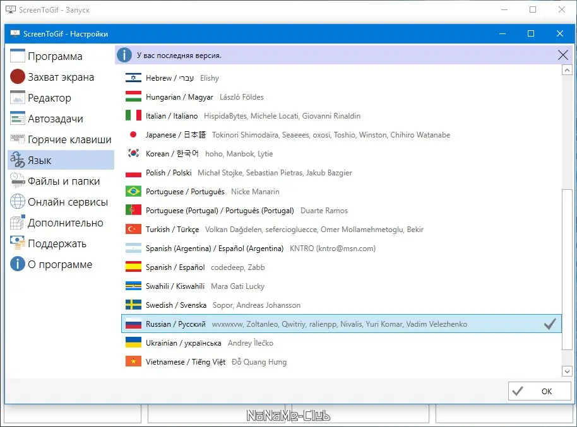Click the scrollbar down arrow
This screenshot has height=427, width=577.
click(x=567, y=371)
